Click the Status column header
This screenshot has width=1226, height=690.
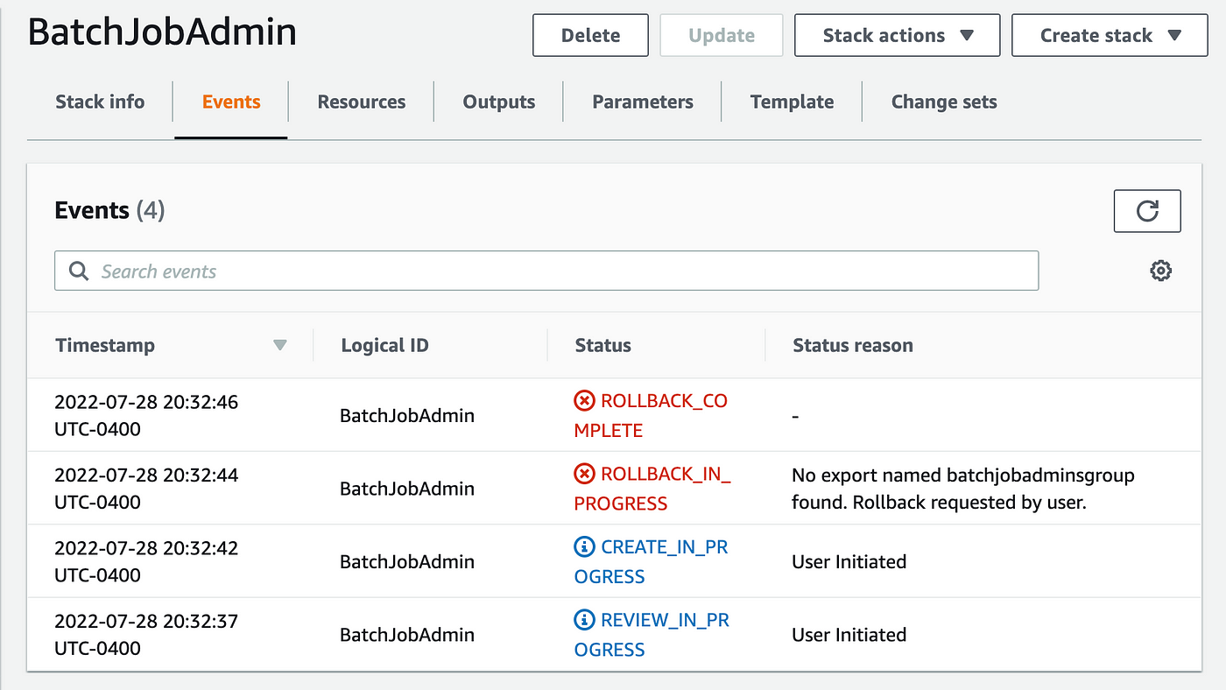(x=603, y=345)
